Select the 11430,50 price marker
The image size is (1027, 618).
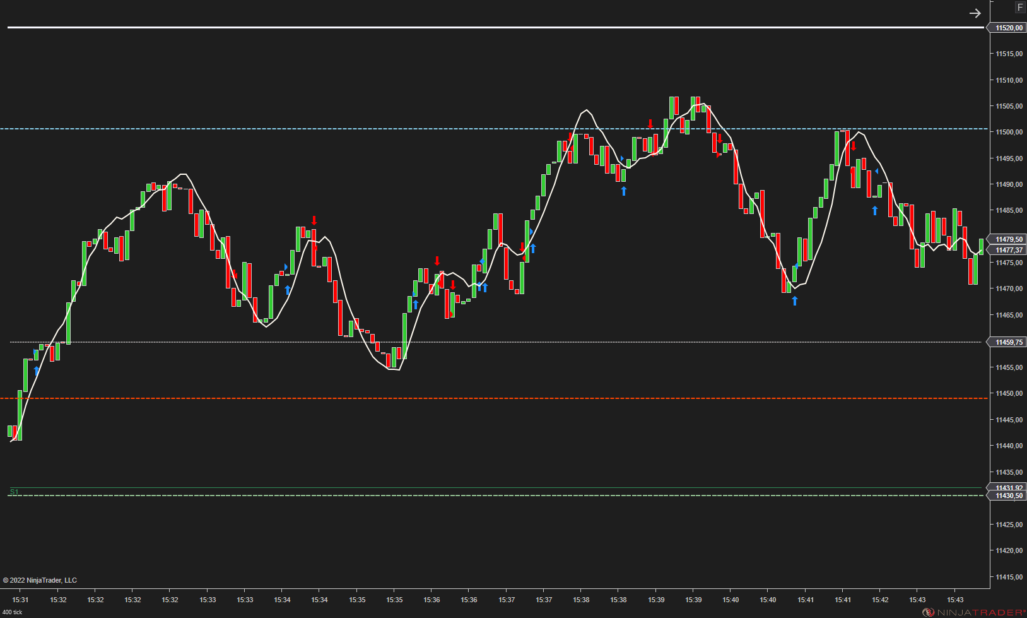click(1007, 496)
